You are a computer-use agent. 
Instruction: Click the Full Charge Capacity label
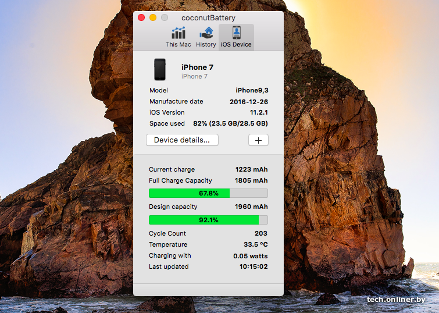tap(180, 180)
